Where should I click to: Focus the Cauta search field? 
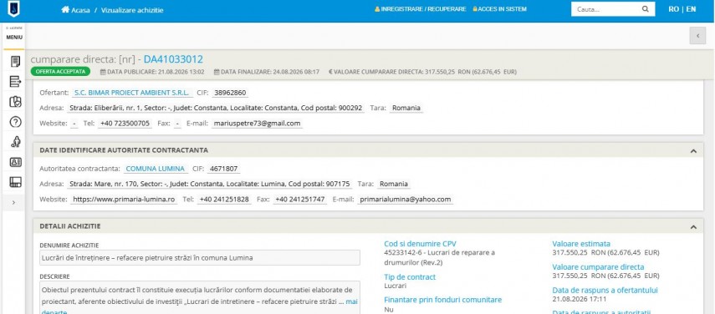(x=605, y=9)
